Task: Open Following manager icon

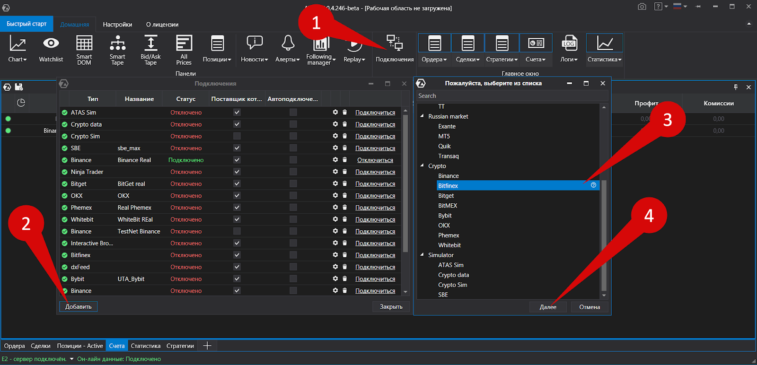Action: coord(321,43)
